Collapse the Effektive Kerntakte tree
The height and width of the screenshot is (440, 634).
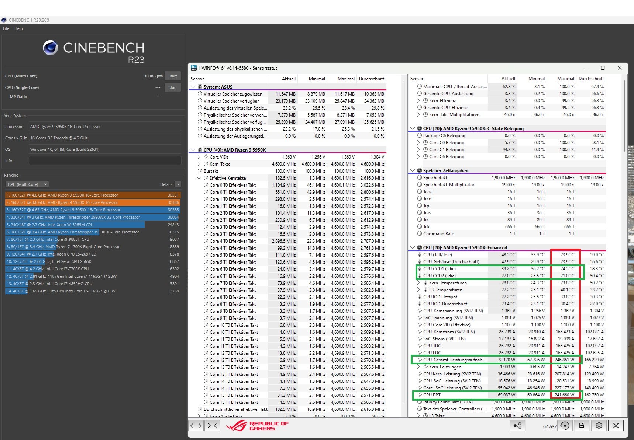click(199, 178)
